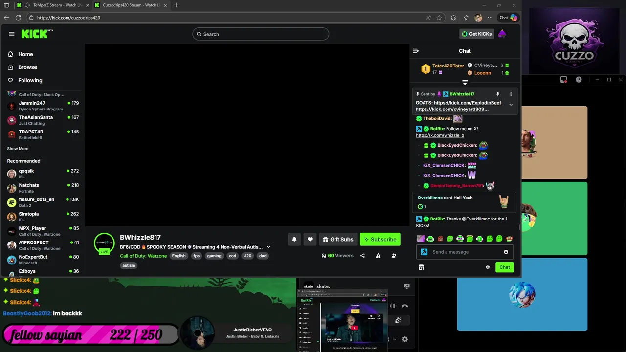Open fissure_dota_en recommended channel
Viewport: 626px width, 352px height.
coord(43,202)
